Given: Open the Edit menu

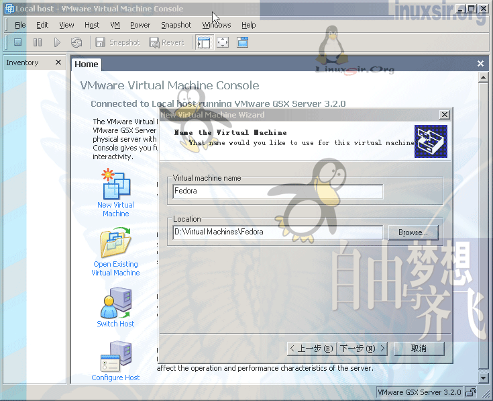Looking at the screenshot, I should (42, 25).
